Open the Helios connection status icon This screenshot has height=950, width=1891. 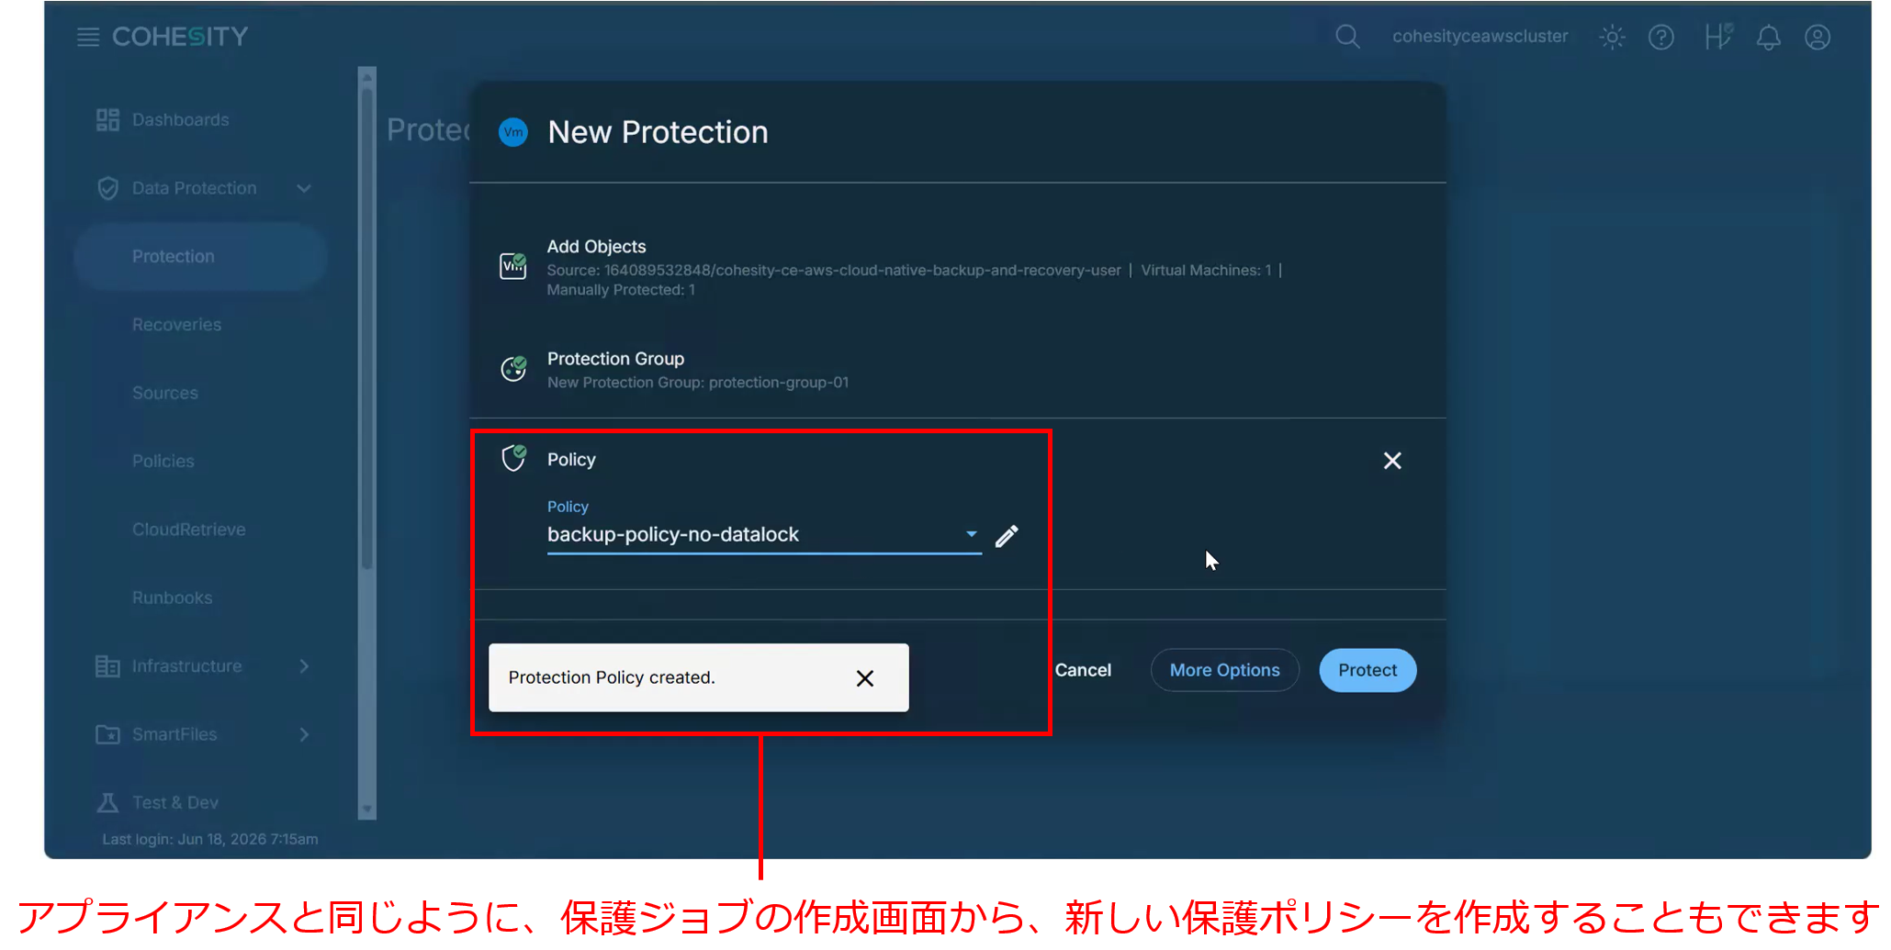[1717, 37]
